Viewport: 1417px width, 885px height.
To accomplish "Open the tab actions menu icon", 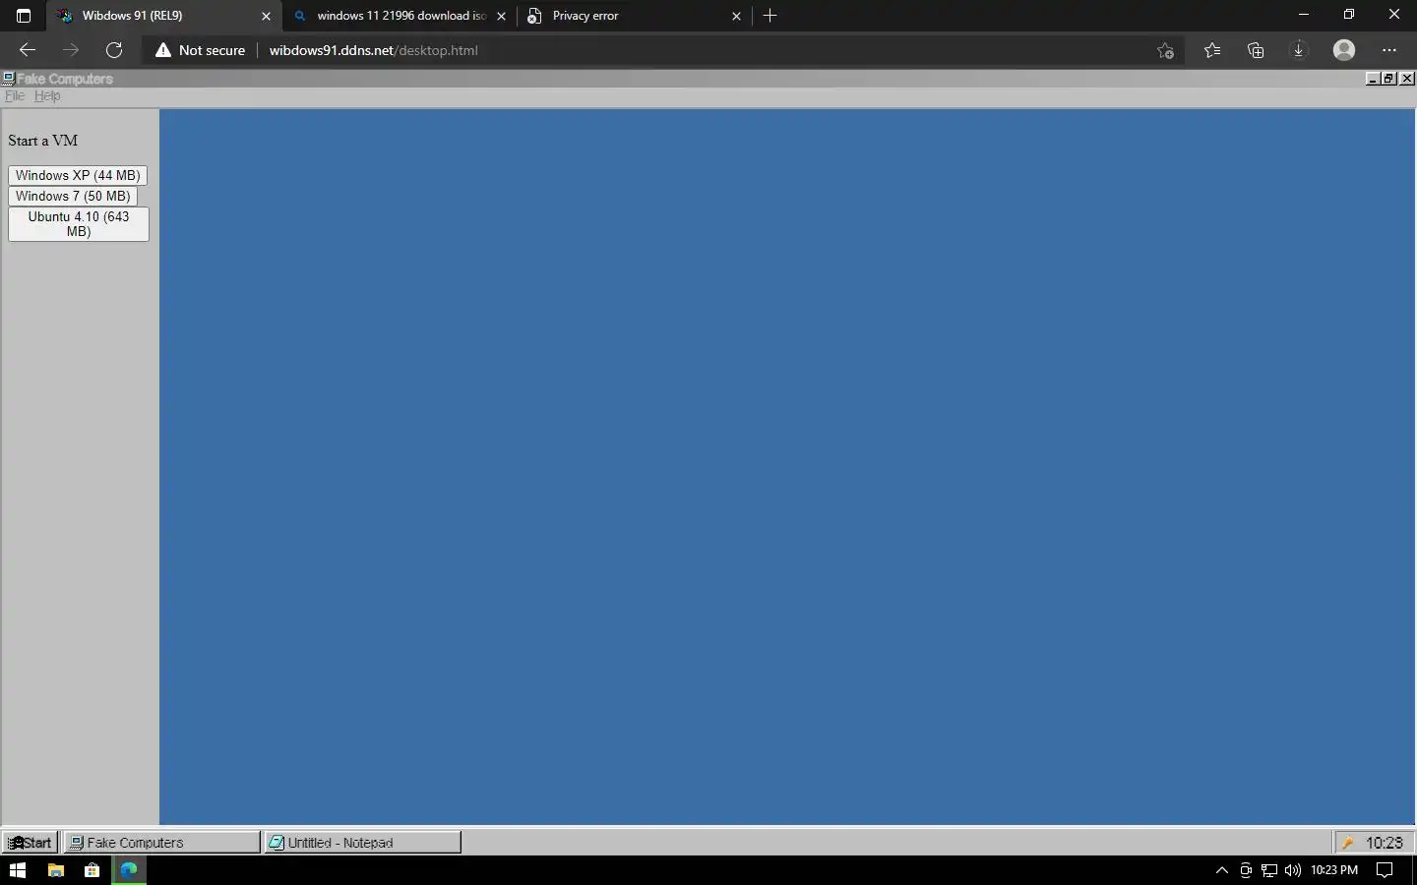I will [24, 16].
